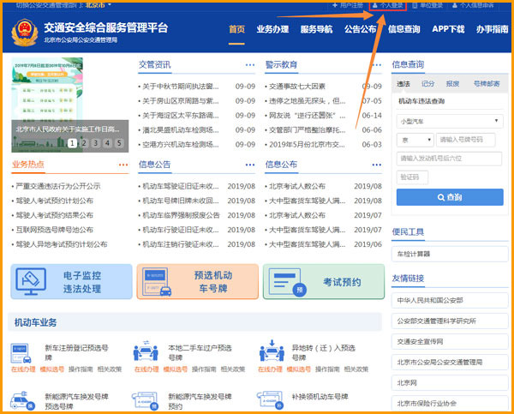The image size is (514, 414).
Task: Click the 个人登录 link at top
Action: coord(387,5)
